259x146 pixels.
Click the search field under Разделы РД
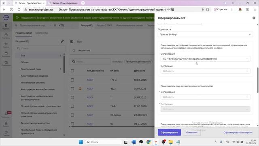pyautogui.click(x=40, y=48)
